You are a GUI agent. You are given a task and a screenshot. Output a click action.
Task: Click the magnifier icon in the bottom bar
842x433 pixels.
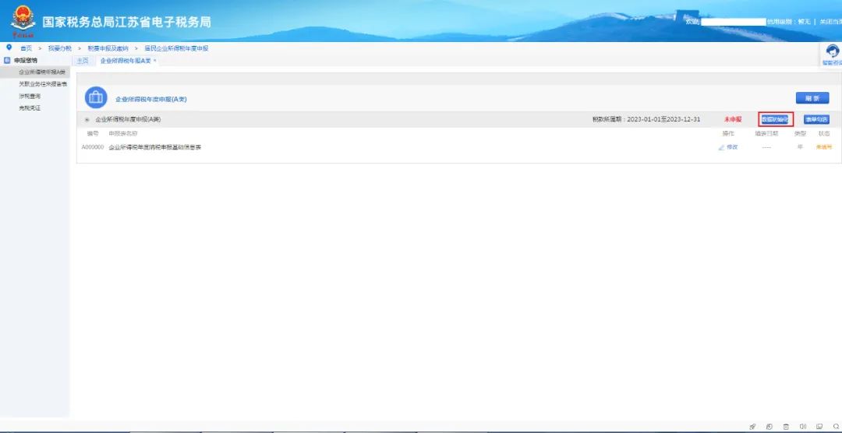(836, 427)
